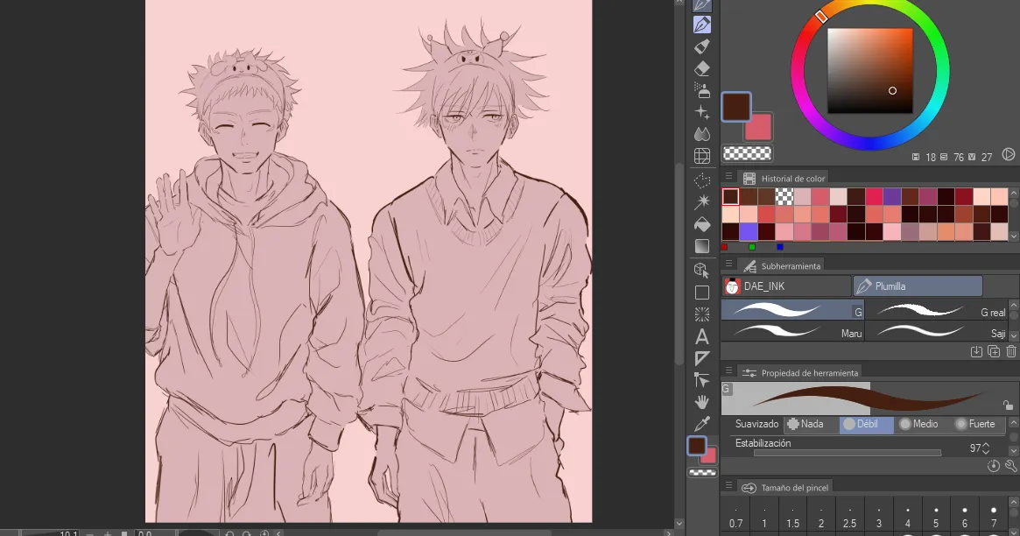Viewport: 1020px width, 536px height.
Task: Select the lasso Selection area tool
Action: pos(702,180)
